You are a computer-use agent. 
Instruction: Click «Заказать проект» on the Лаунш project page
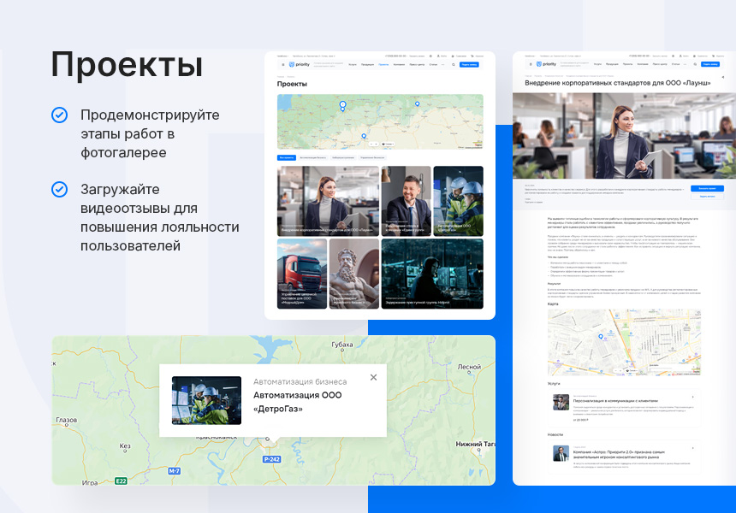(x=709, y=188)
